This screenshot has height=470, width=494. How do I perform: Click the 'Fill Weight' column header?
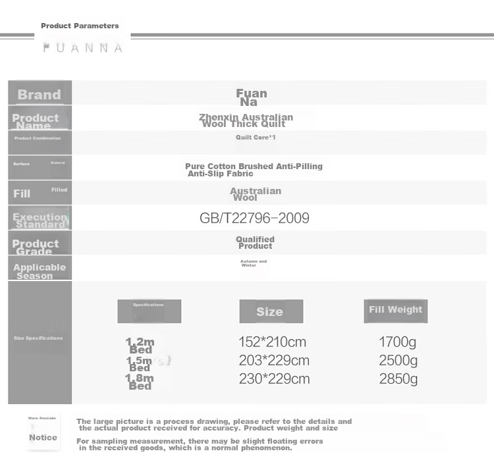[x=396, y=311]
